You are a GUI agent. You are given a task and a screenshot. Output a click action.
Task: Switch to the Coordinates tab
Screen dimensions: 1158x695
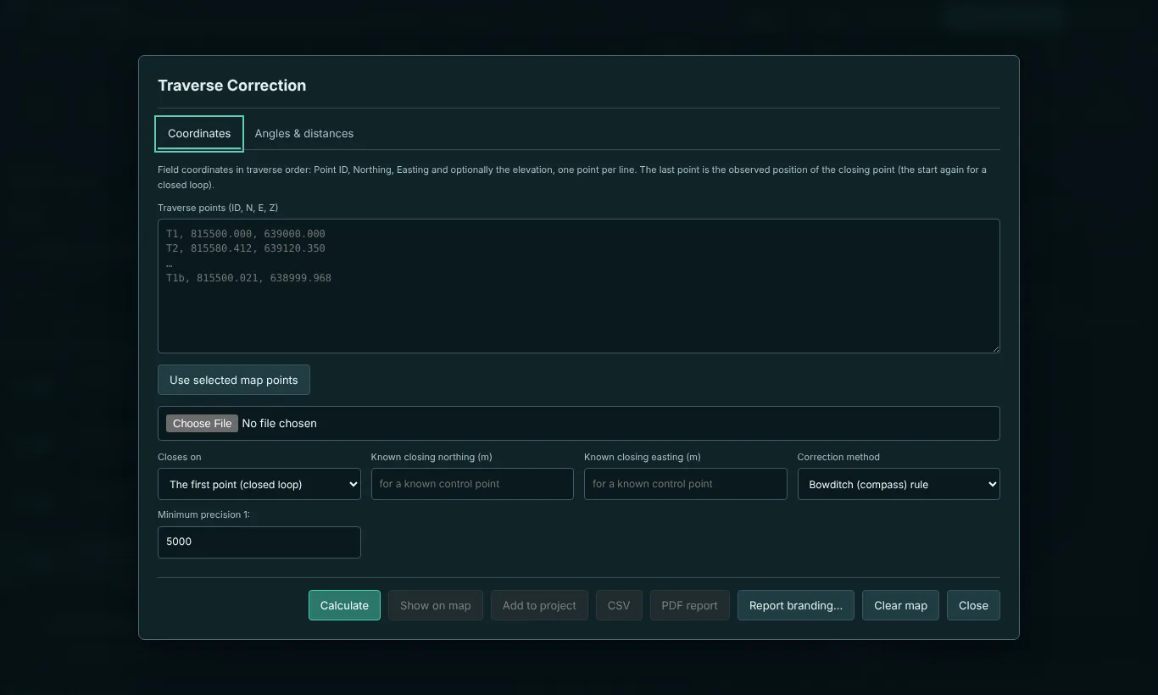199,134
